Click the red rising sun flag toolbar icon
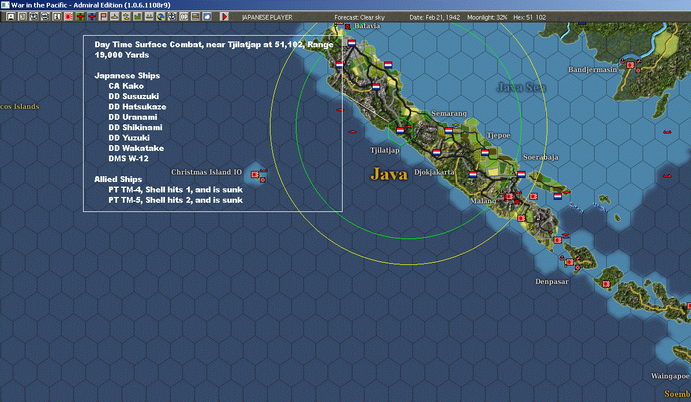The width and height of the screenshot is (691, 402). tap(69, 17)
